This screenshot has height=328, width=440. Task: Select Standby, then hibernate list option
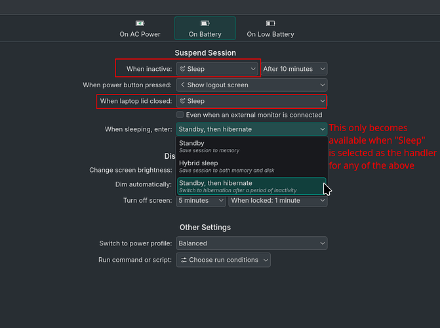pos(251,186)
